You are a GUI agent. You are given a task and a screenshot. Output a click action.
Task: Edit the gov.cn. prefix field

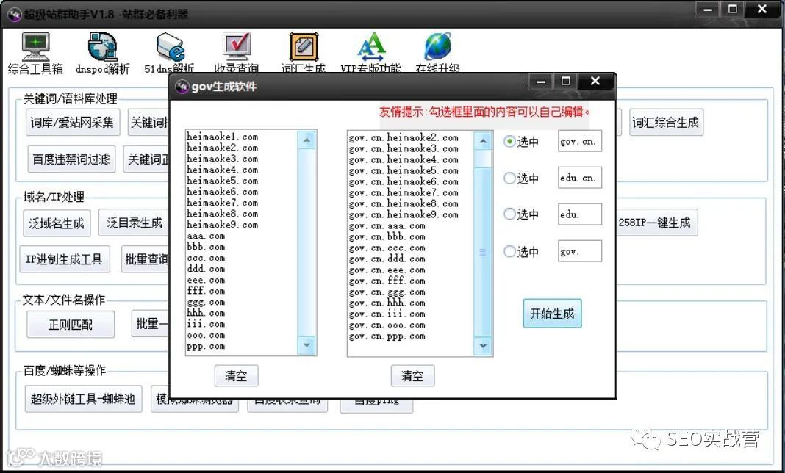point(580,141)
